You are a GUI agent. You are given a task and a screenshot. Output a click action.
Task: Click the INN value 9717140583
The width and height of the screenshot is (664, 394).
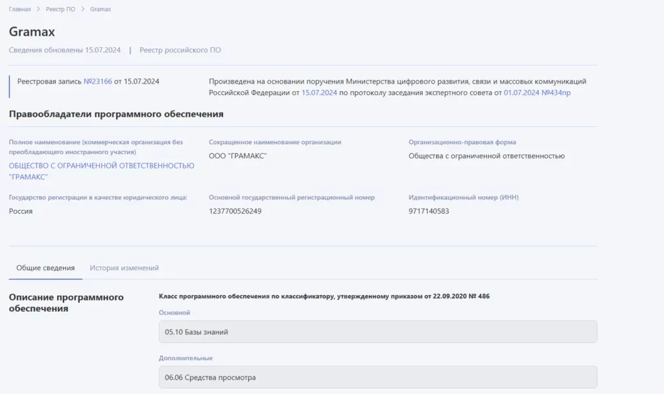pos(429,211)
